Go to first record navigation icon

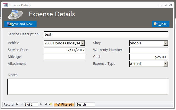[x=17, y=104]
